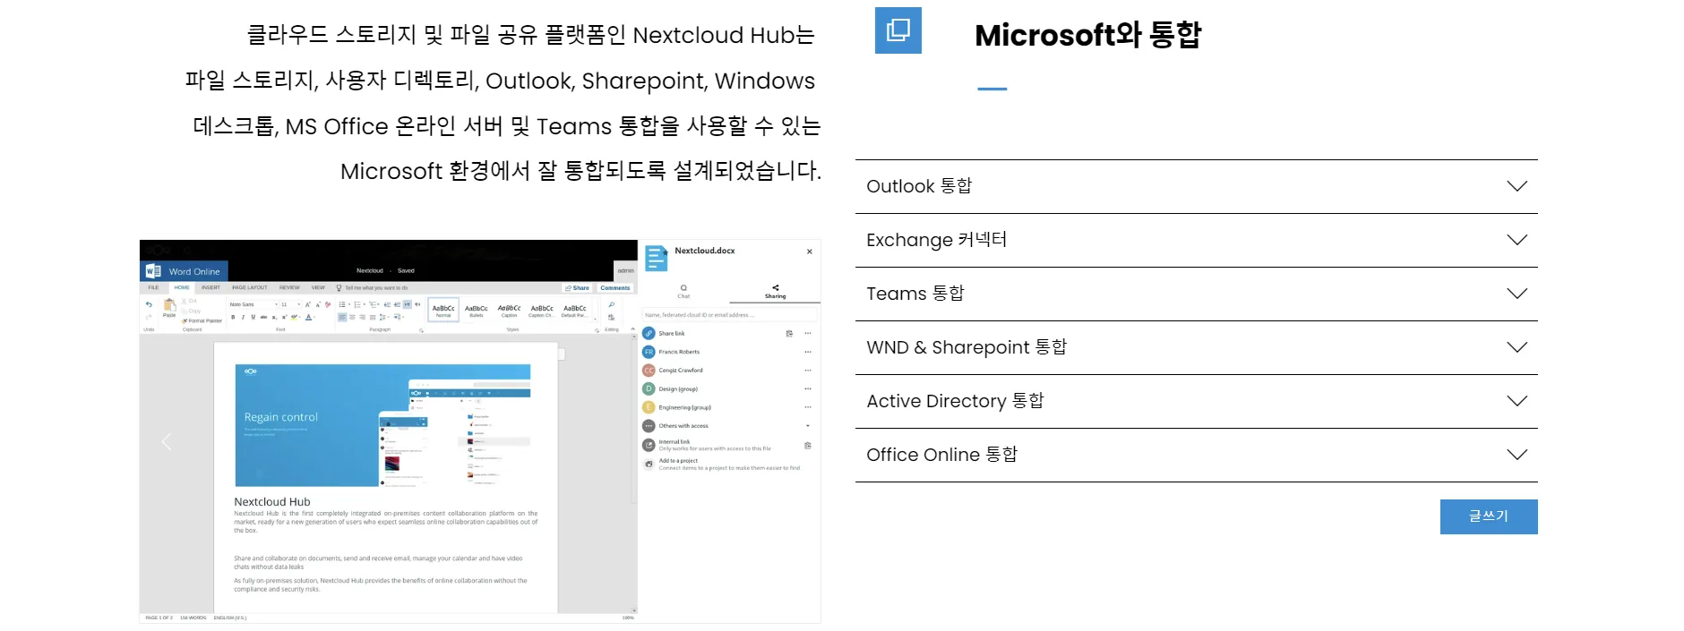Switch to the REVIEW ribbon tab
1684x631 pixels.
(289, 287)
